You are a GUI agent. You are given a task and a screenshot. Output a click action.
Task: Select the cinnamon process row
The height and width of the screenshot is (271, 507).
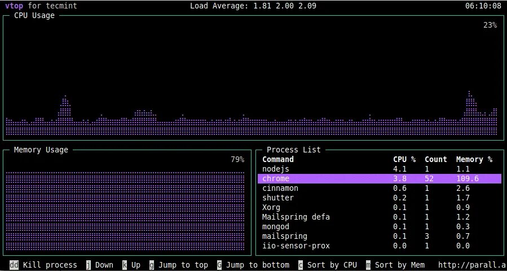click(380, 188)
